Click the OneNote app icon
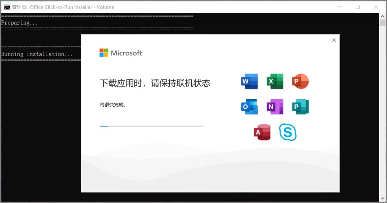Viewport: 387px width, 203px height. coord(275,107)
